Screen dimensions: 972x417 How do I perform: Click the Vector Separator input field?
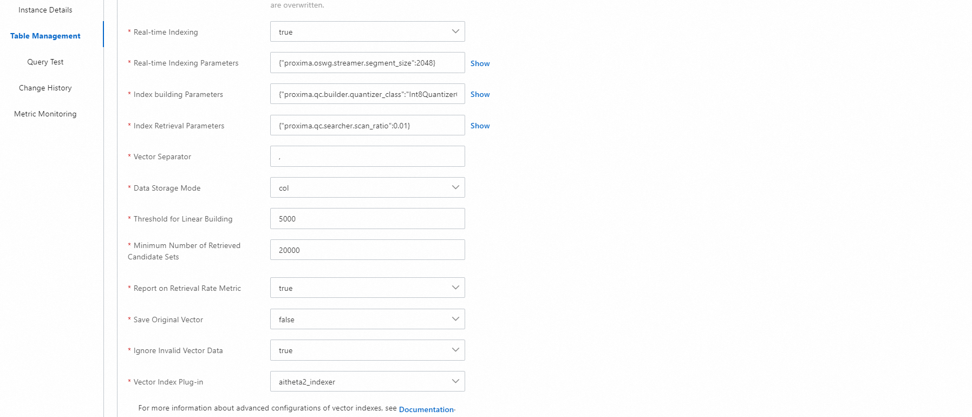tap(367, 156)
